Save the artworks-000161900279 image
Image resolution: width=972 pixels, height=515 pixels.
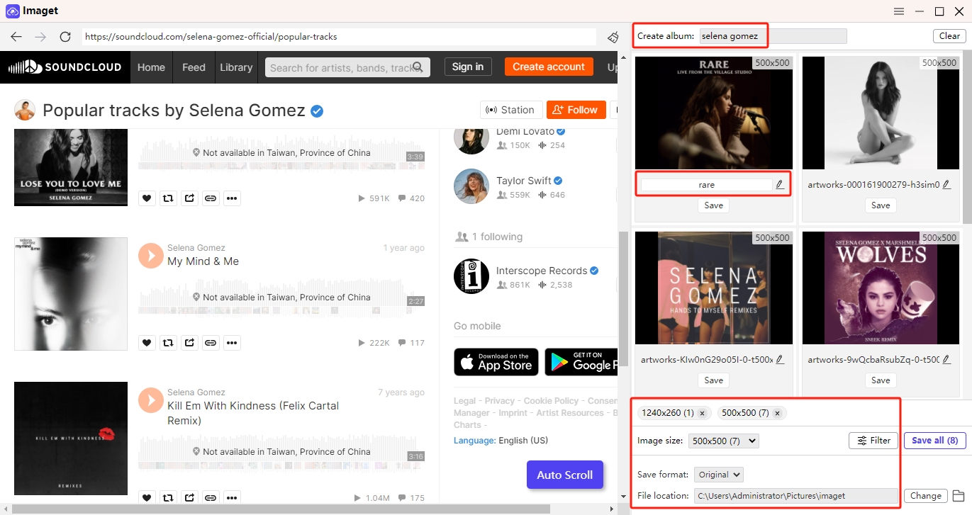(x=880, y=205)
